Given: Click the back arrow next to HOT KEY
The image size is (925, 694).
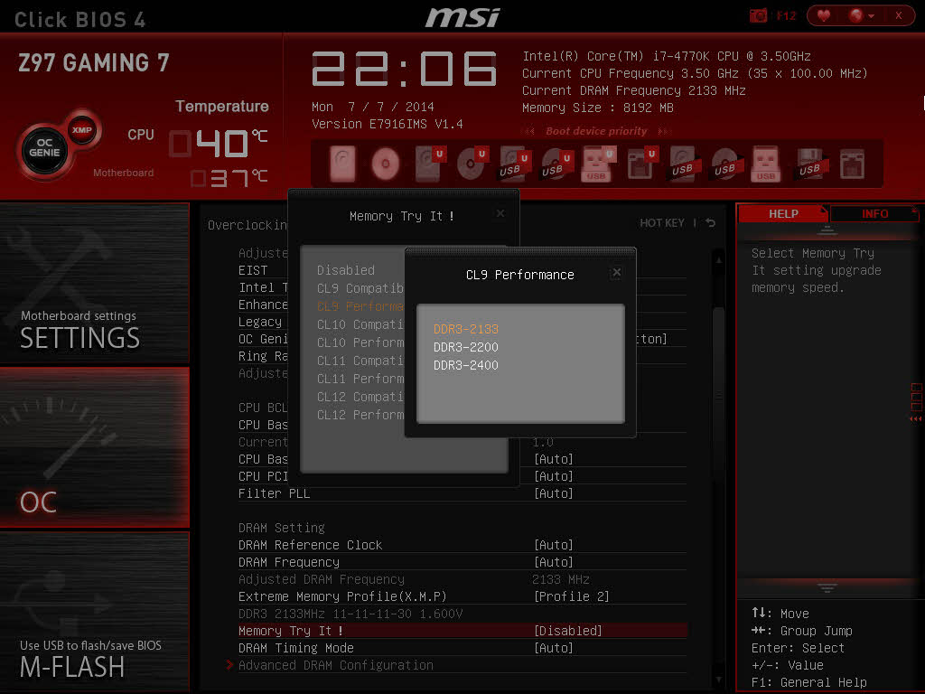Looking at the screenshot, I should coord(711,223).
